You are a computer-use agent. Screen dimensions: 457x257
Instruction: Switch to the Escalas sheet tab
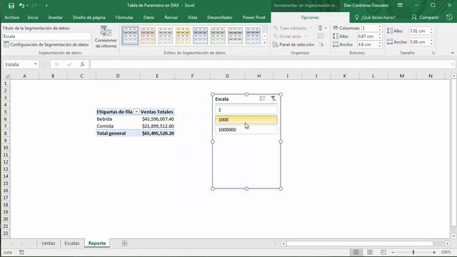(72, 243)
